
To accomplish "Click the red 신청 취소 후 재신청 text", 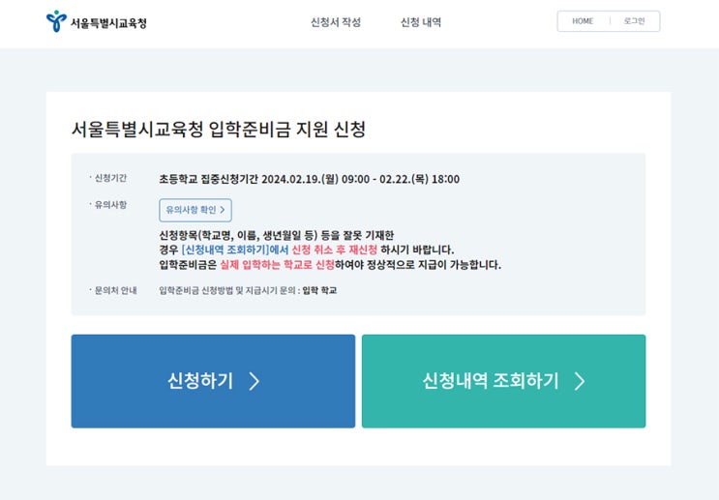I will coord(334,250).
